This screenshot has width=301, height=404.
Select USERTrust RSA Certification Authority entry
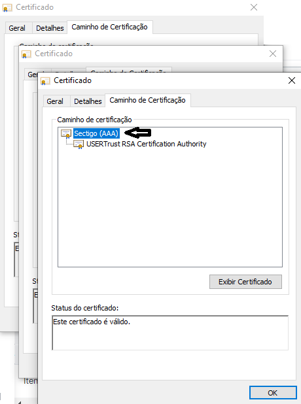coord(146,144)
